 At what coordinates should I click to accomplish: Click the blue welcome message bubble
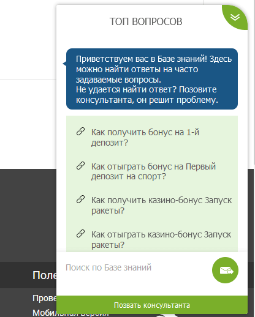pos(152,79)
